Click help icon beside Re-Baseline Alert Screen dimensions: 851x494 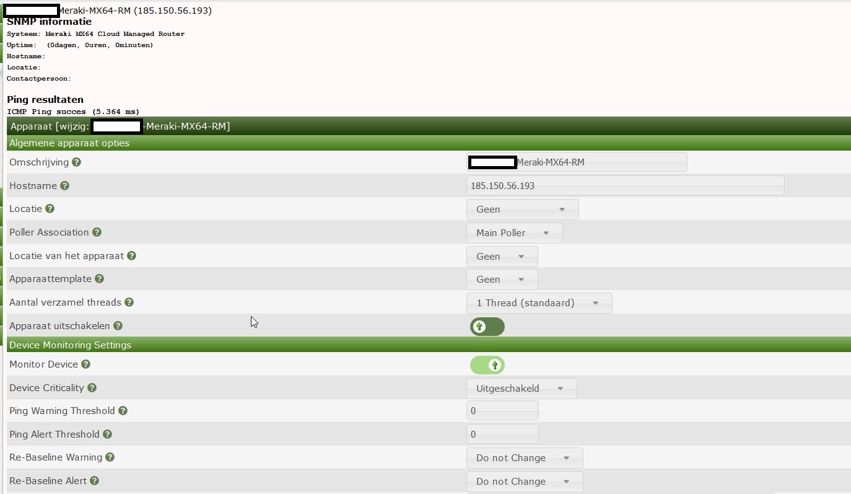[x=94, y=481]
